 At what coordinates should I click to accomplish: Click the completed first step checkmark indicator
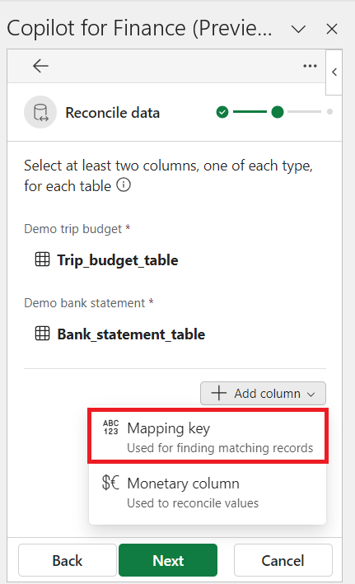[222, 112]
